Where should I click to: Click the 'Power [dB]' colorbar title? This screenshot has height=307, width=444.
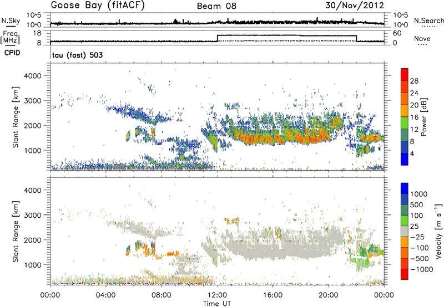coord(423,117)
